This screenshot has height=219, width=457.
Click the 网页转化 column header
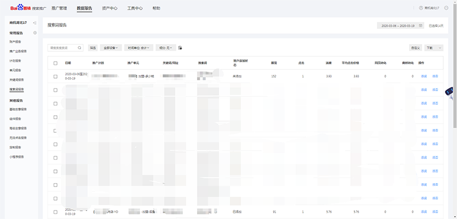click(x=380, y=63)
